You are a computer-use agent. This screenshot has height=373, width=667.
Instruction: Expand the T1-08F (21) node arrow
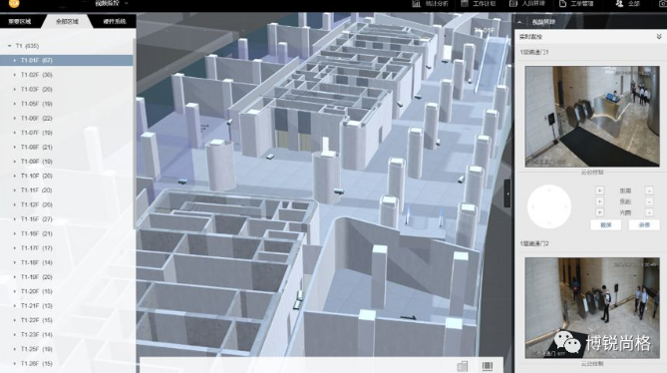point(15,148)
